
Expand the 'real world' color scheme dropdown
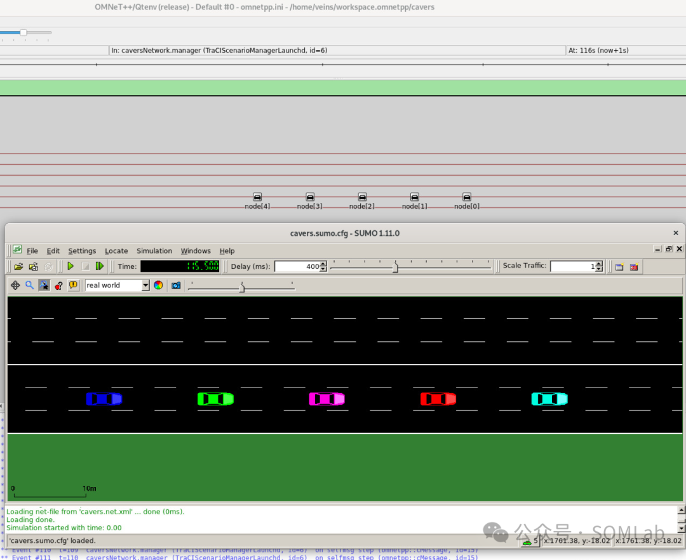pyautogui.click(x=145, y=285)
